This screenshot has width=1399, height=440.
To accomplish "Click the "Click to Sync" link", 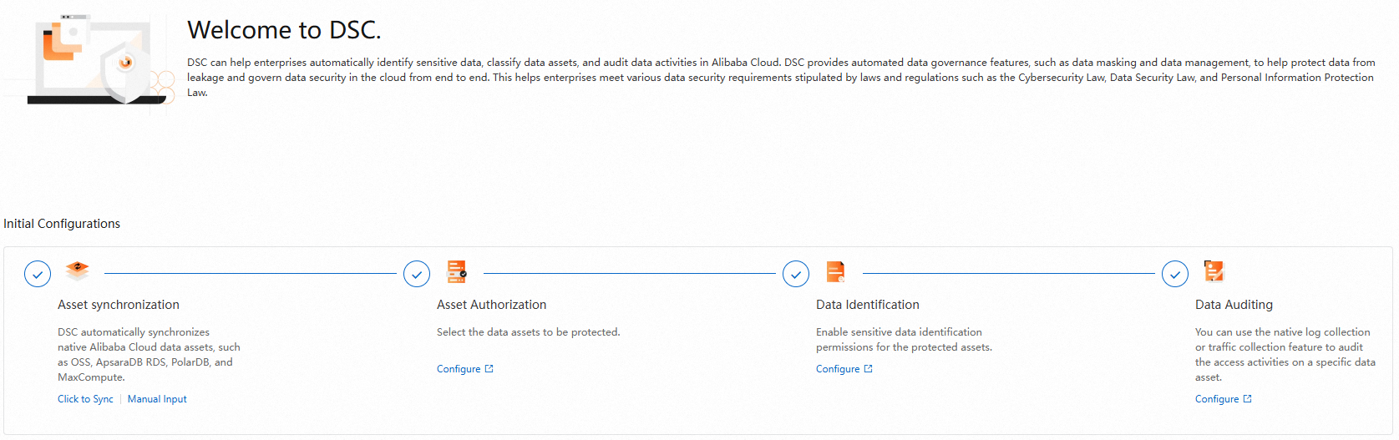I will coord(85,399).
